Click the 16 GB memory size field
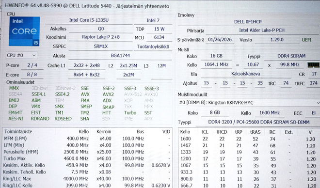The width and height of the screenshot is (320, 188). point(216,56)
